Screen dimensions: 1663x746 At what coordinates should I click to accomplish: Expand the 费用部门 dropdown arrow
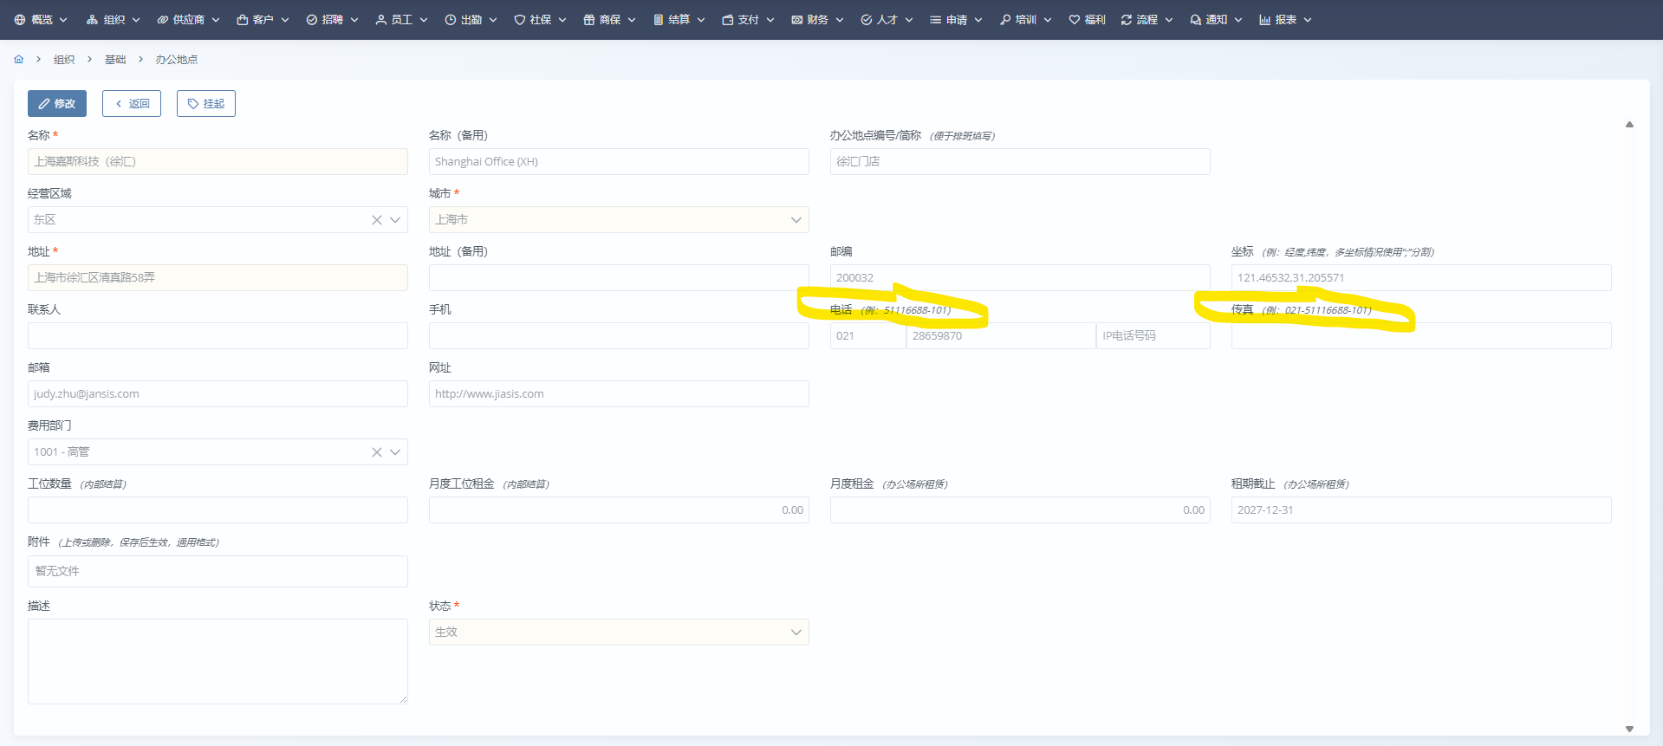[x=395, y=452]
